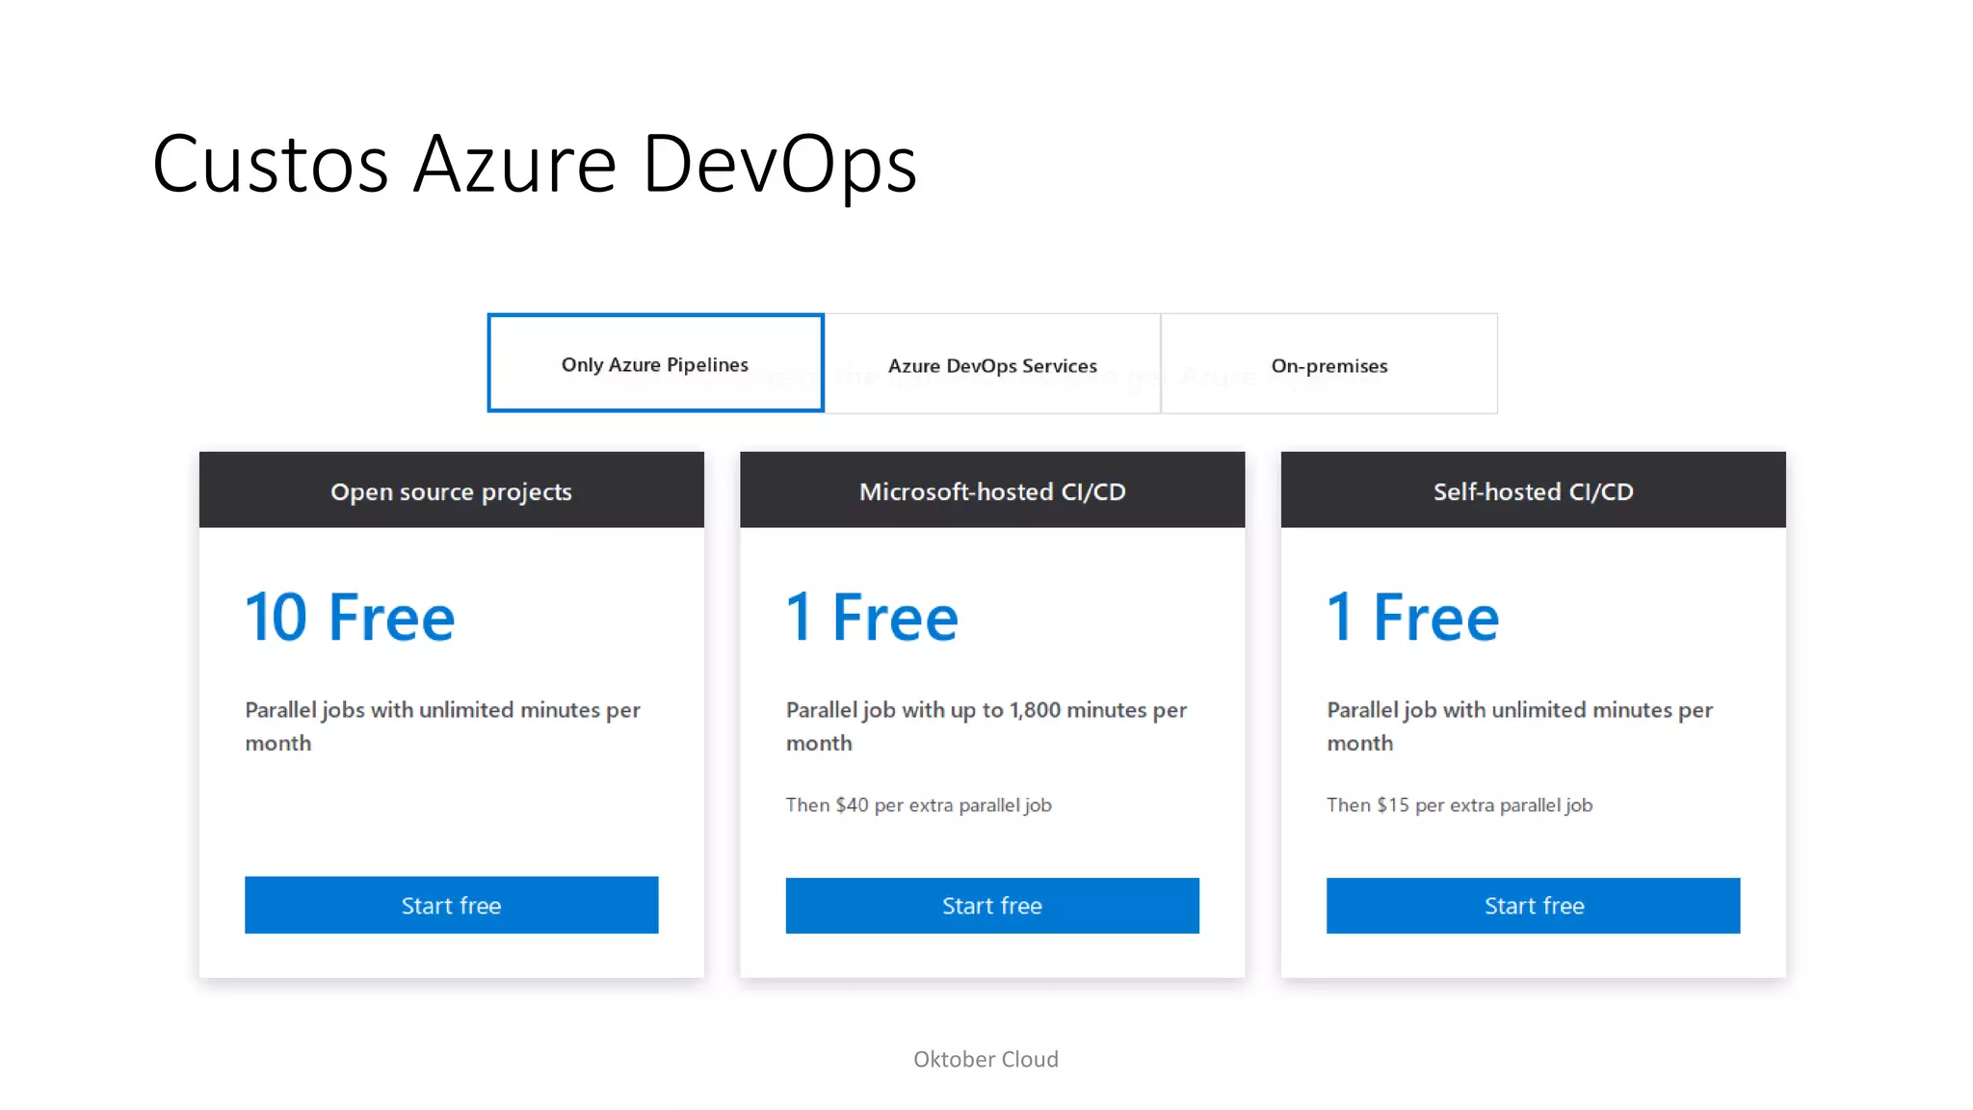Click the 10 Free heading
Viewport: 1973px width, 1110px height.
[350, 617]
